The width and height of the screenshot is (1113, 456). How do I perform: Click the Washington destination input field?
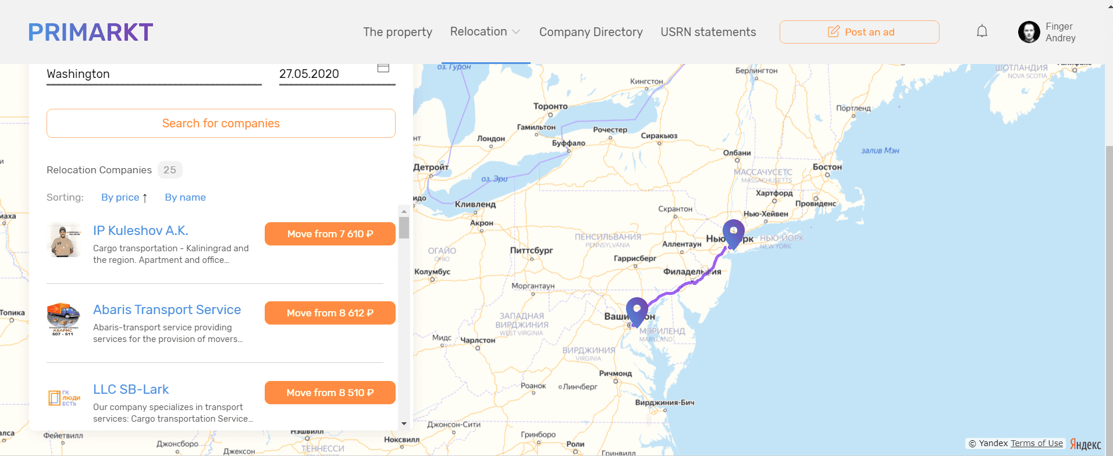(154, 74)
